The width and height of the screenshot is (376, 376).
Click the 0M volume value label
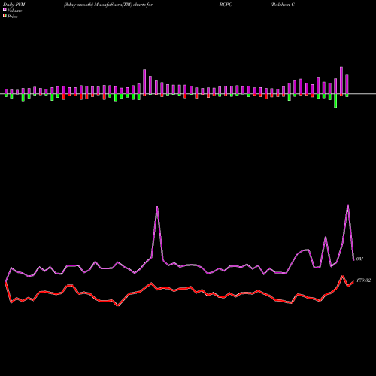[359, 259]
